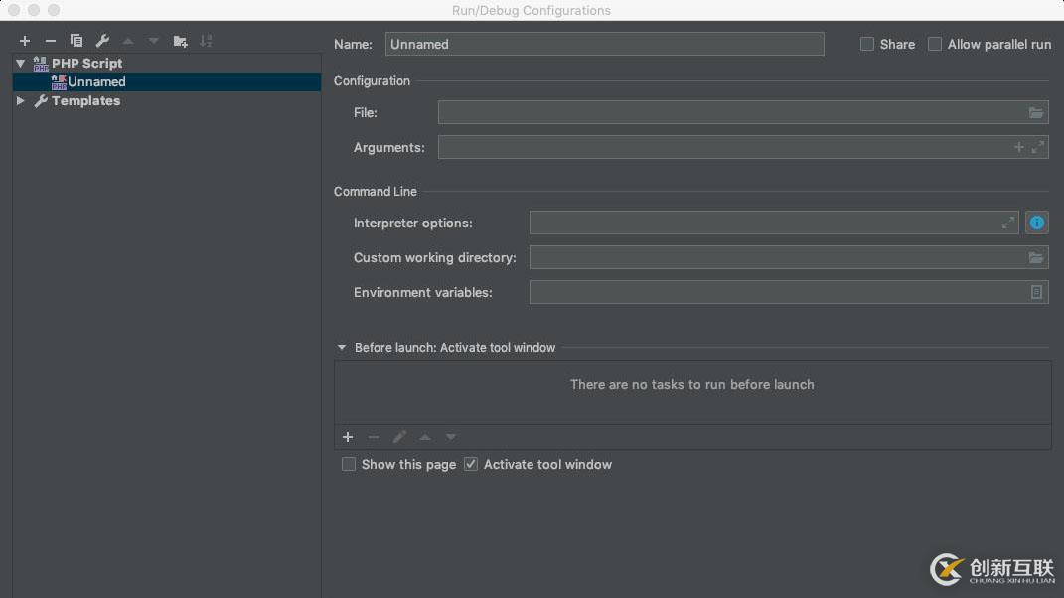This screenshot has height=598, width=1064.
Task: Select the Unnamed PHP configuration
Action: [x=96, y=81]
